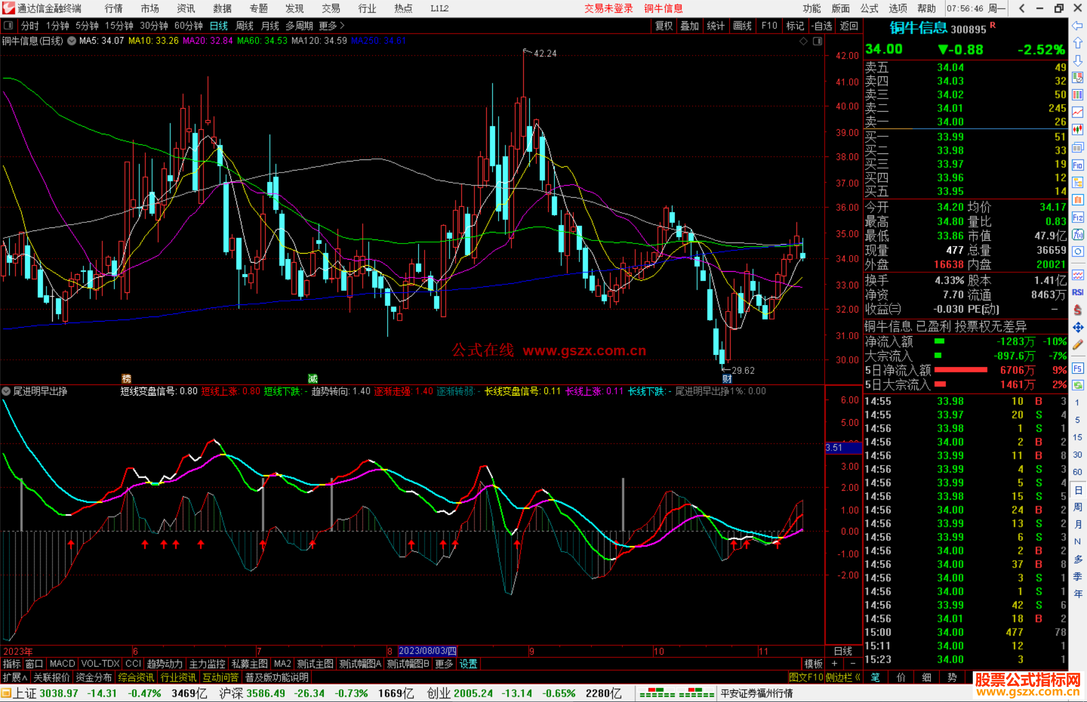This screenshot has height=702, width=1087.
Task: Click the 复权 button
Action: pos(663,26)
